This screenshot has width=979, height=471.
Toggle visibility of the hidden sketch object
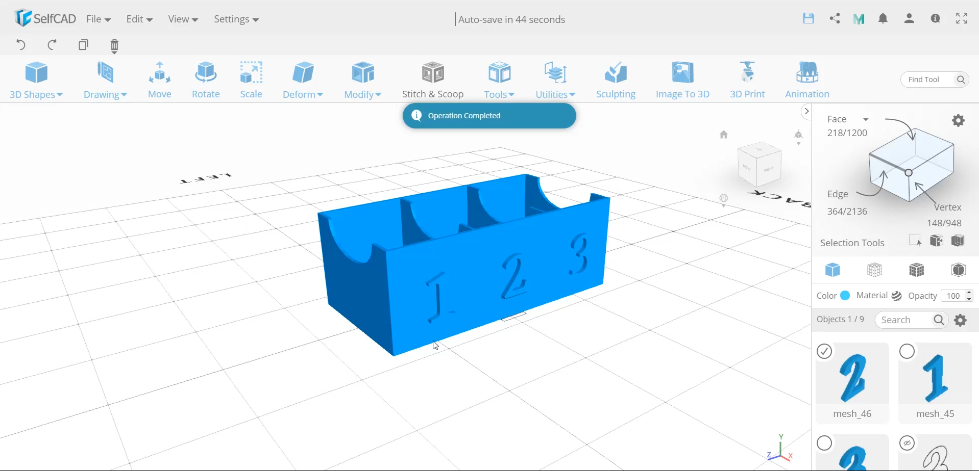907,443
